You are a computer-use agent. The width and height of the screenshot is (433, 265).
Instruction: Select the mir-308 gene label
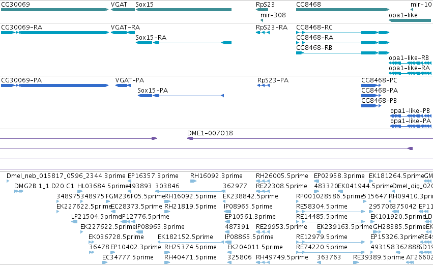pyautogui.click(x=273, y=15)
